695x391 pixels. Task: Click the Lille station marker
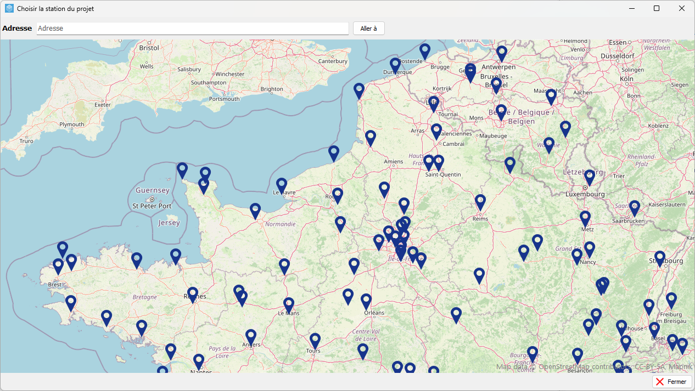pos(433,103)
